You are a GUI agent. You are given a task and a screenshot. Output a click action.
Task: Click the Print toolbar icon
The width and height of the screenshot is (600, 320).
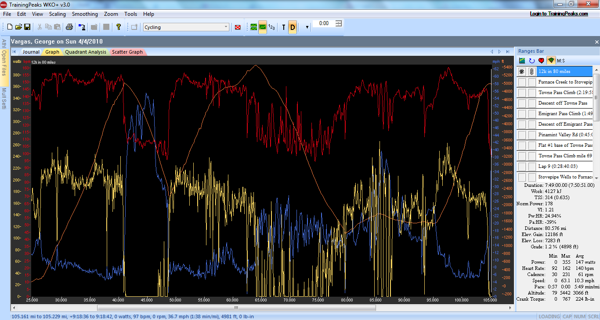69,27
